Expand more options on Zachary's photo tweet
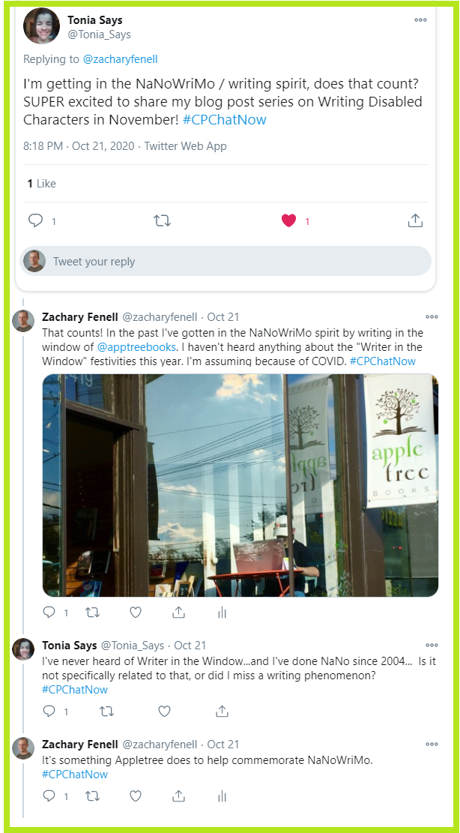This screenshot has height=833, width=460. [x=432, y=317]
